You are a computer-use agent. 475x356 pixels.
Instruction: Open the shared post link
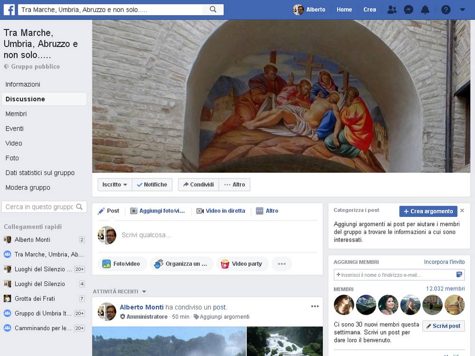pyautogui.click(x=219, y=307)
